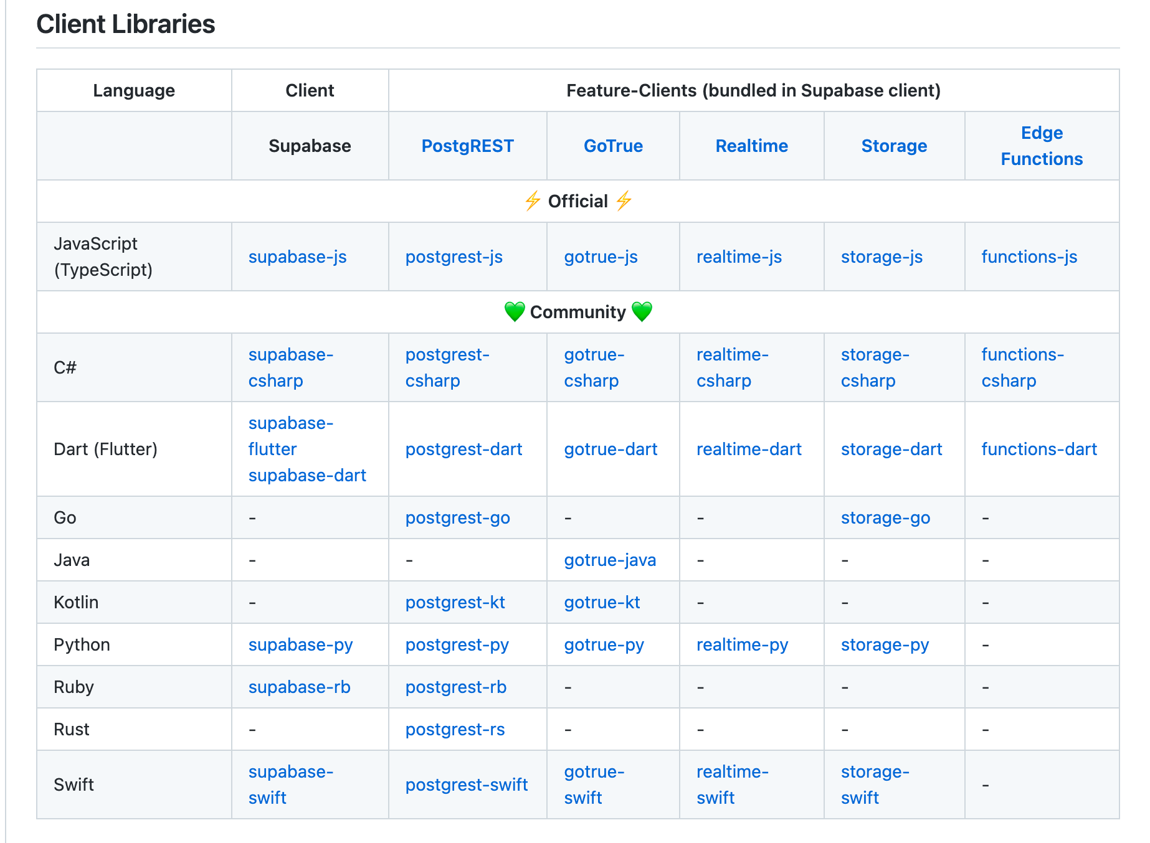
Task: Open the supabase-flutter library link
Action: [x=291, y=436]
